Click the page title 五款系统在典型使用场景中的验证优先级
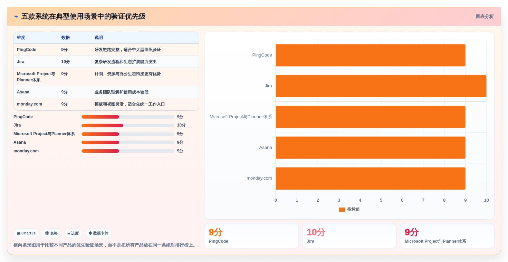 [x=84, y=17]
